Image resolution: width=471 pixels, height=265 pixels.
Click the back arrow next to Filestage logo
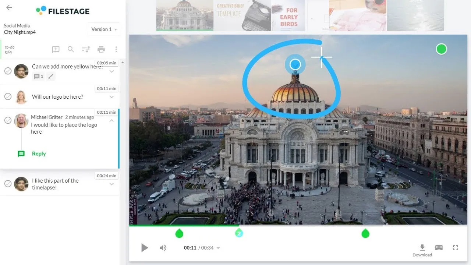click(x=9, y=8)
